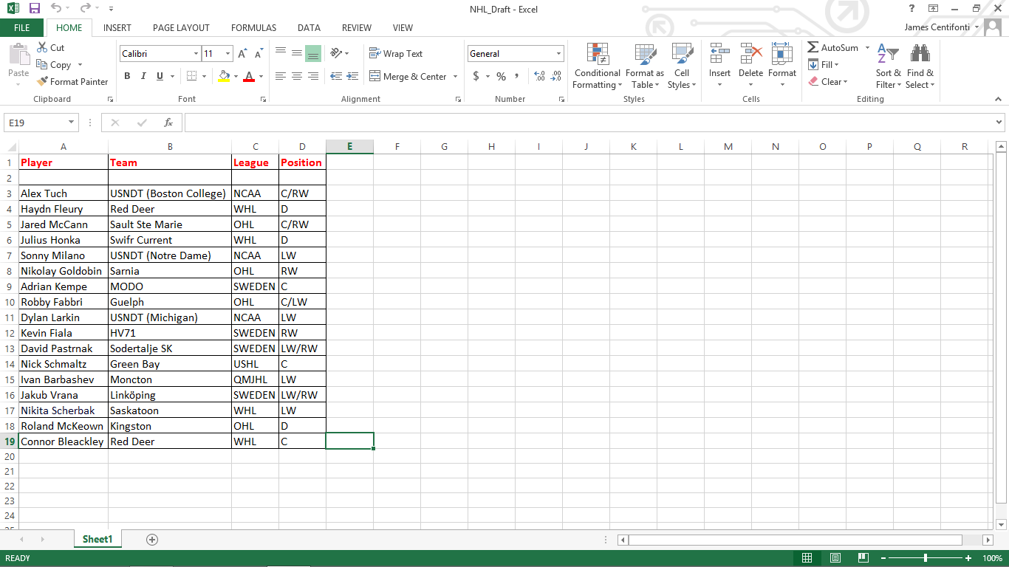Click the Decrease Indent icon
The image size is (1009, 567).
tap(336, 76)
